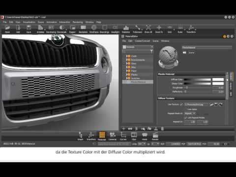Select the Wireframe toolbar icon
This screenshot has width=236, height=177.
click(94, 29)
